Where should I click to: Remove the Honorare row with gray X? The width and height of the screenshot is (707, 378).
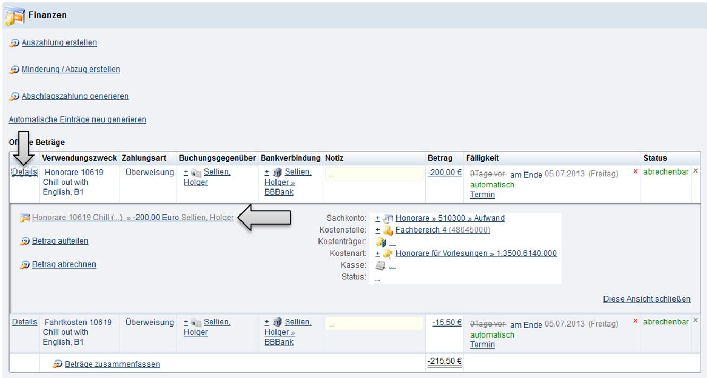696,171
